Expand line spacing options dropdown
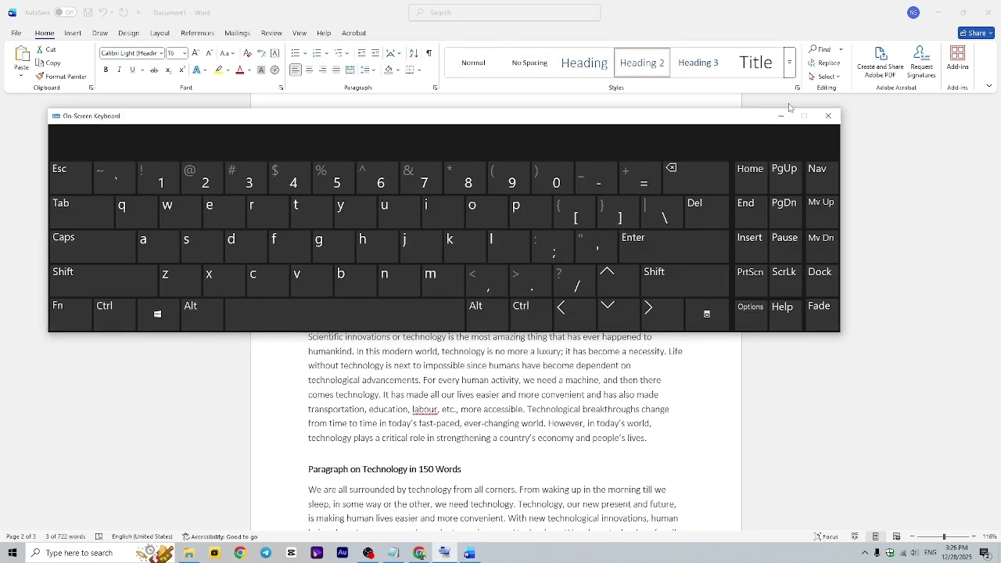1001x563 pixels. click(x=375, y=70)
